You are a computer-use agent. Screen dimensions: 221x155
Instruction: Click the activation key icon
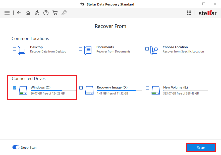64,13
